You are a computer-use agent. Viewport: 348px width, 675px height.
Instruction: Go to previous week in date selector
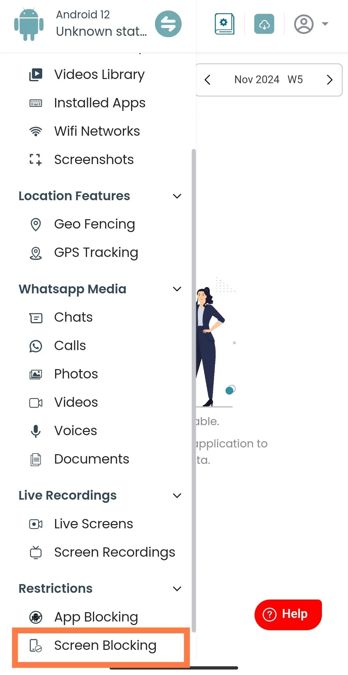click(x=208, y=80)
